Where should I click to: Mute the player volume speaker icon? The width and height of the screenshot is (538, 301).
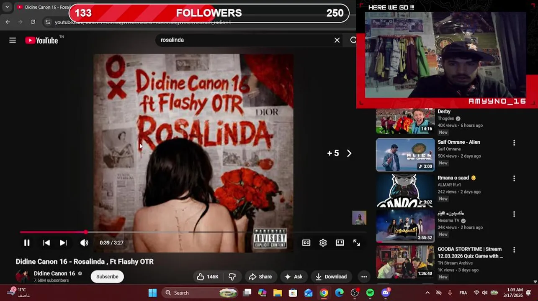pyautogui.click(x=84, y=243)
